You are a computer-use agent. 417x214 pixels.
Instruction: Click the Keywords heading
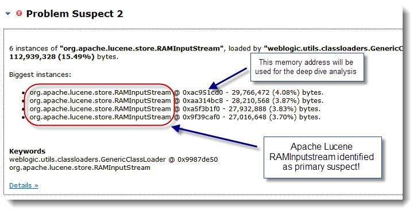28,151
